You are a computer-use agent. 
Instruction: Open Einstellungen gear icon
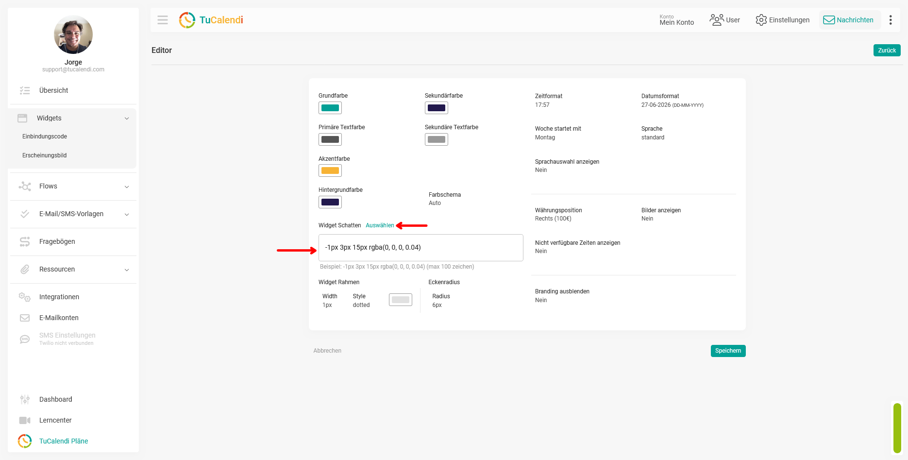pos(761,20)
